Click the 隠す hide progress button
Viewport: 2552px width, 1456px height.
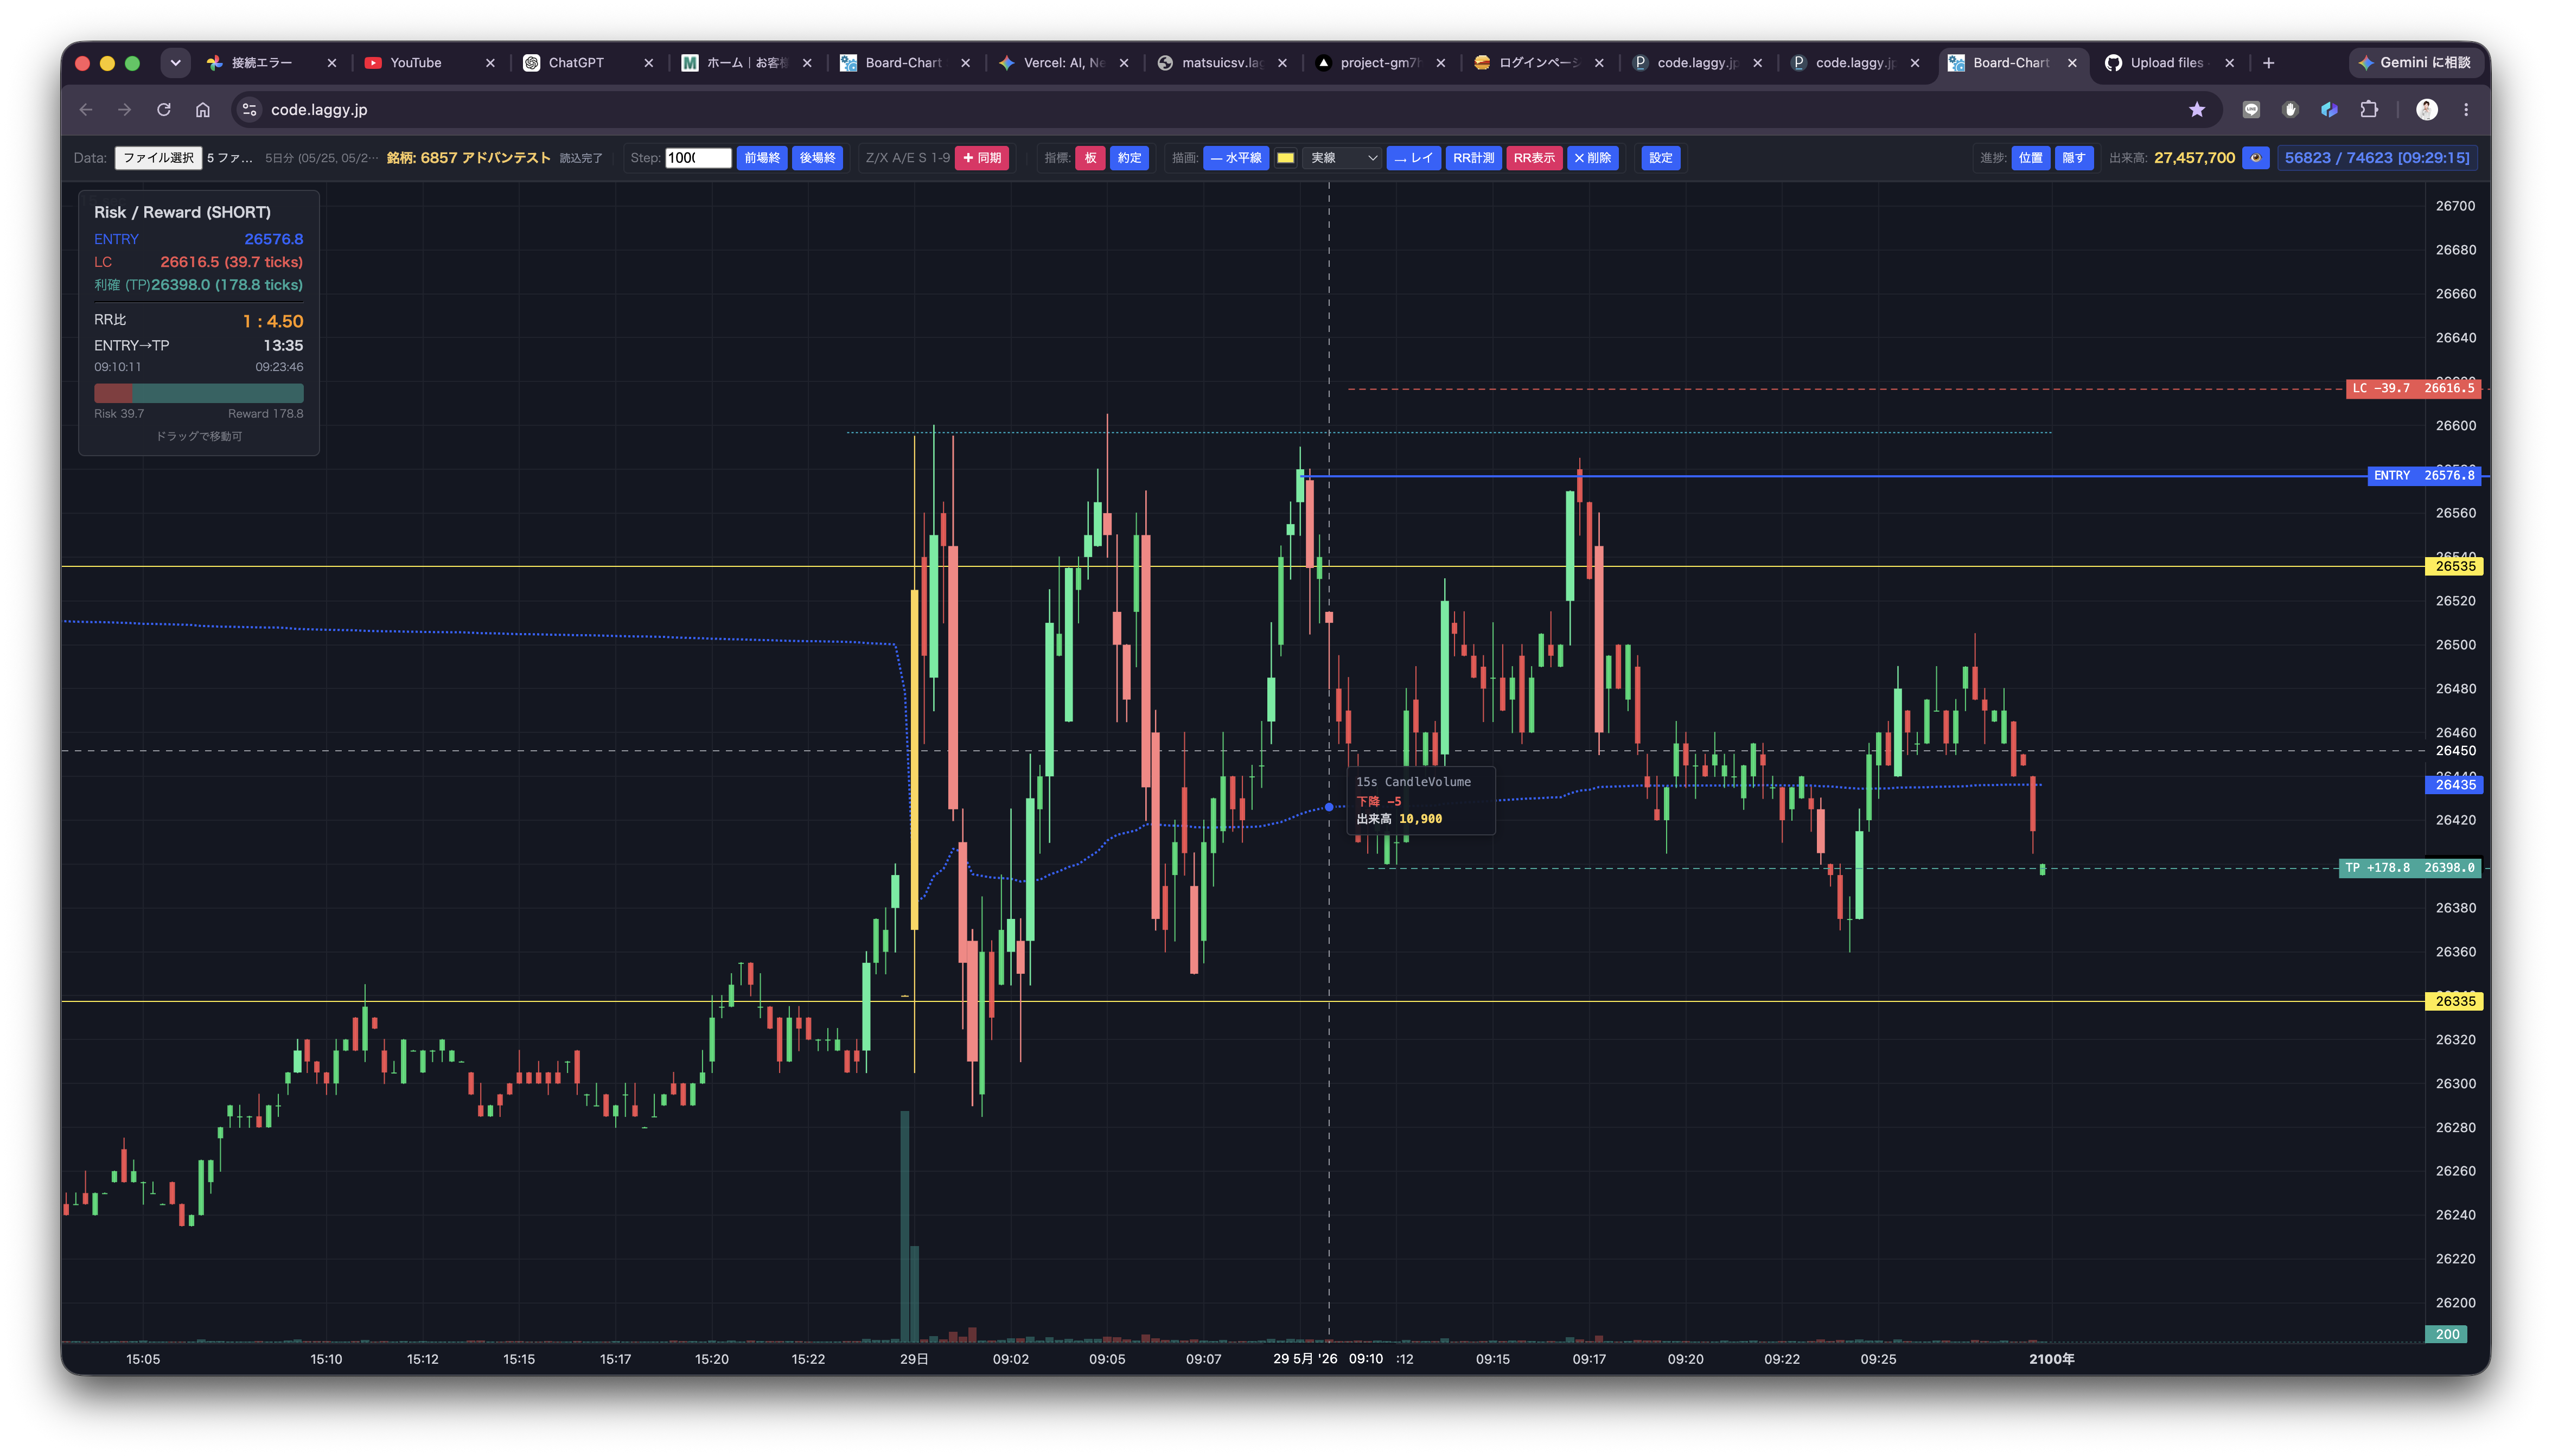2074,158
